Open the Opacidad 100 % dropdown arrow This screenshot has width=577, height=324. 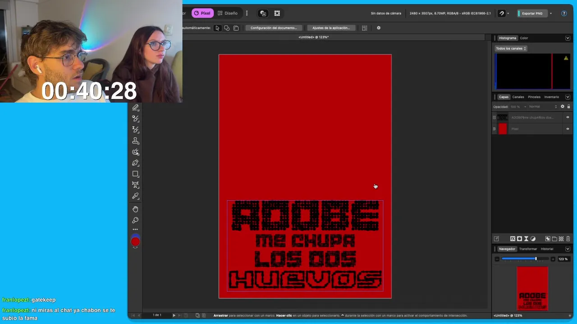click(x=525, y=107)
